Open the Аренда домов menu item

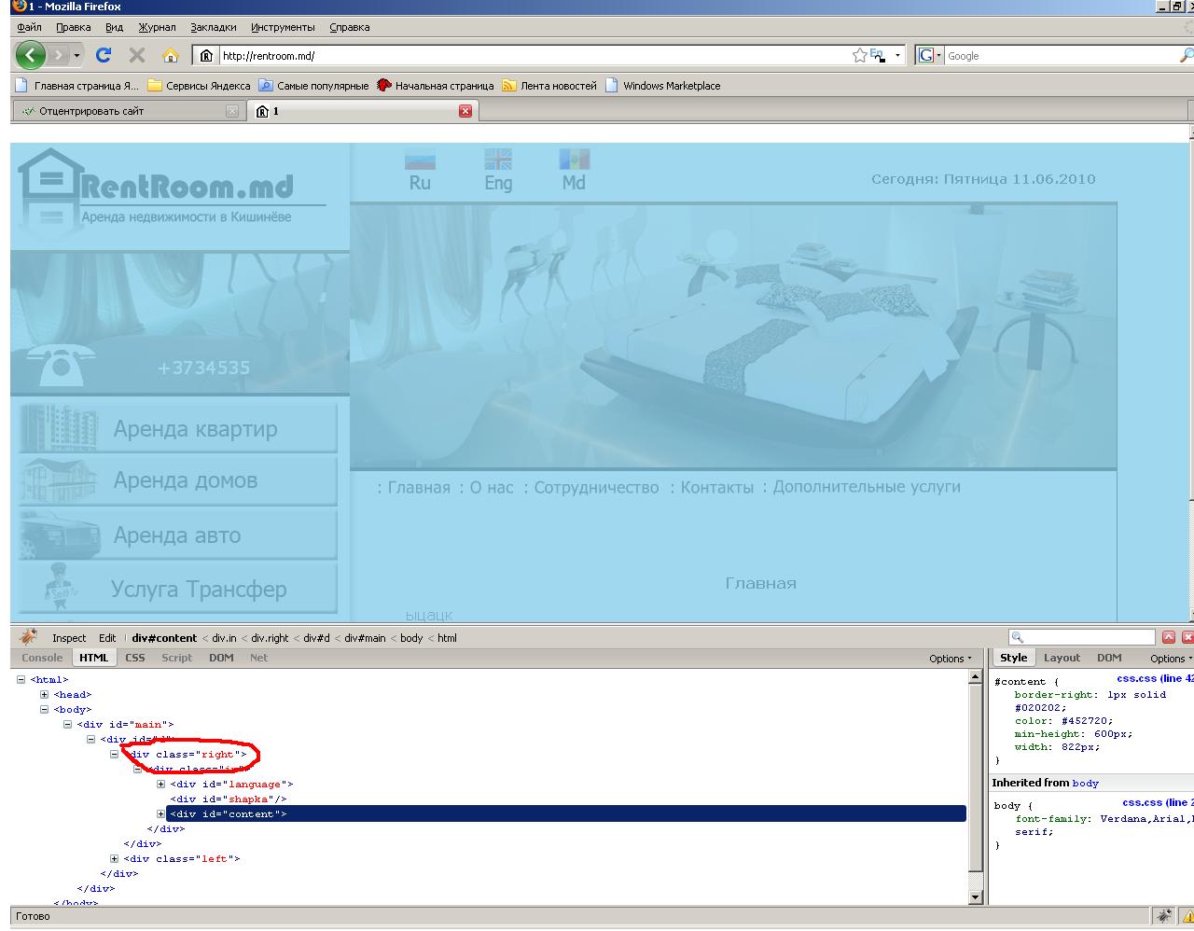178,479
